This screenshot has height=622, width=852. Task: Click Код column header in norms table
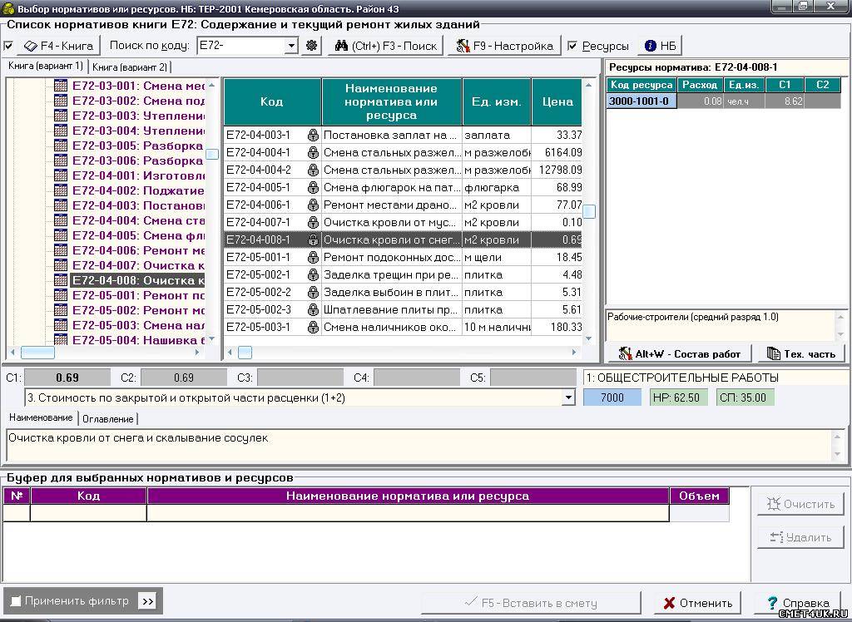point(272,101)
